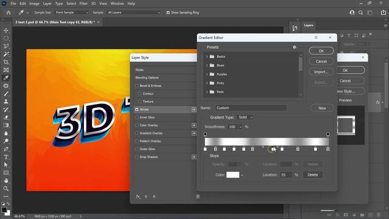Open the Smoothness value dropdown
Screen dimensions: 389x219
tap(241, 127)
